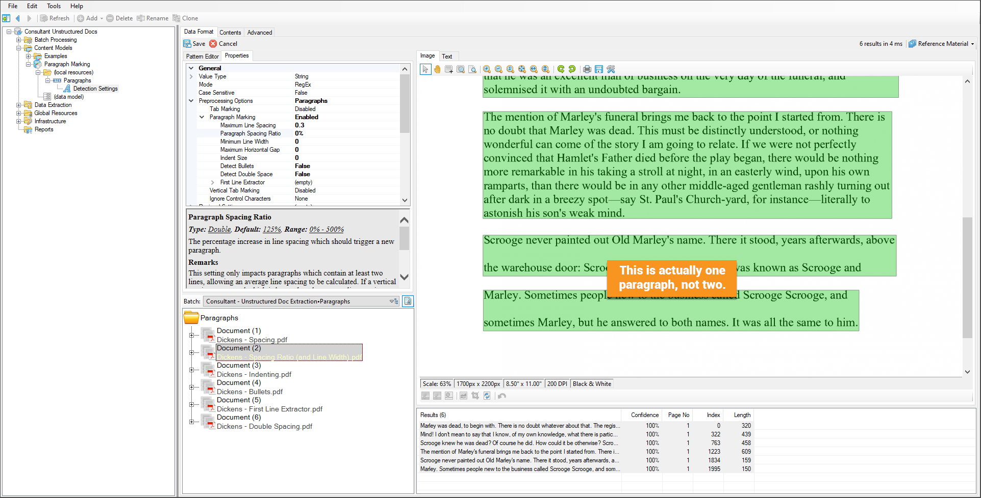981x498 pixels.
Task: Expand the First Line Extractor property
Action: click(213, 182)
